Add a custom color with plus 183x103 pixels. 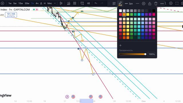[x=120, y=45]
